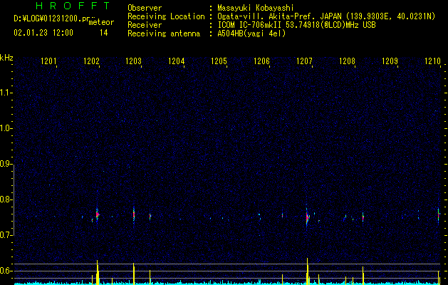Click the tall yellow intensity bar at 1202

(98, 272)
